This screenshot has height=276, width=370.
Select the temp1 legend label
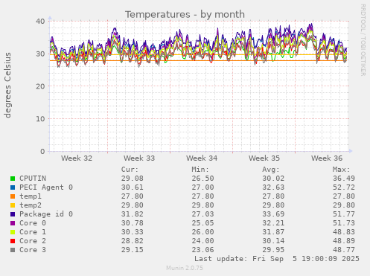click(31, 196)
